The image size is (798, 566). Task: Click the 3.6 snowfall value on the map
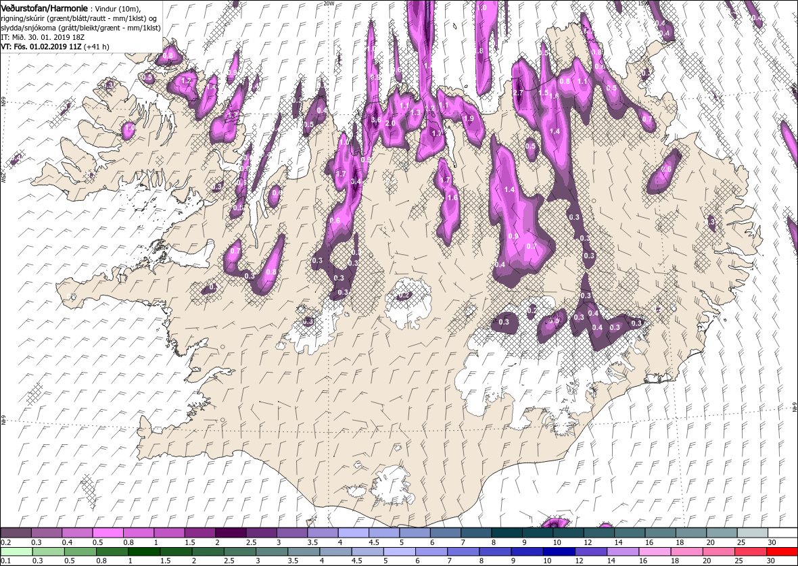click(x=376, y=120)
